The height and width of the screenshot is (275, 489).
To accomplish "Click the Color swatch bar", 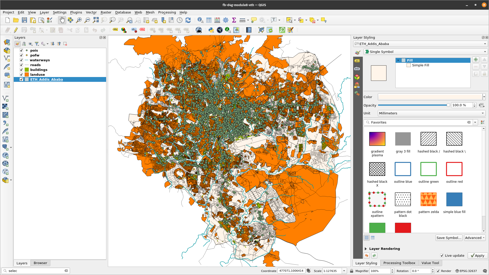I will (430, 97).
